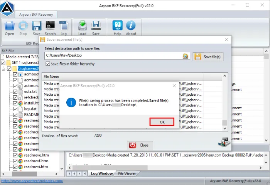The height and width of the screenshot is (185, 270).
Task: Click tree panel scroll down arrow
Action: point(62,168)
